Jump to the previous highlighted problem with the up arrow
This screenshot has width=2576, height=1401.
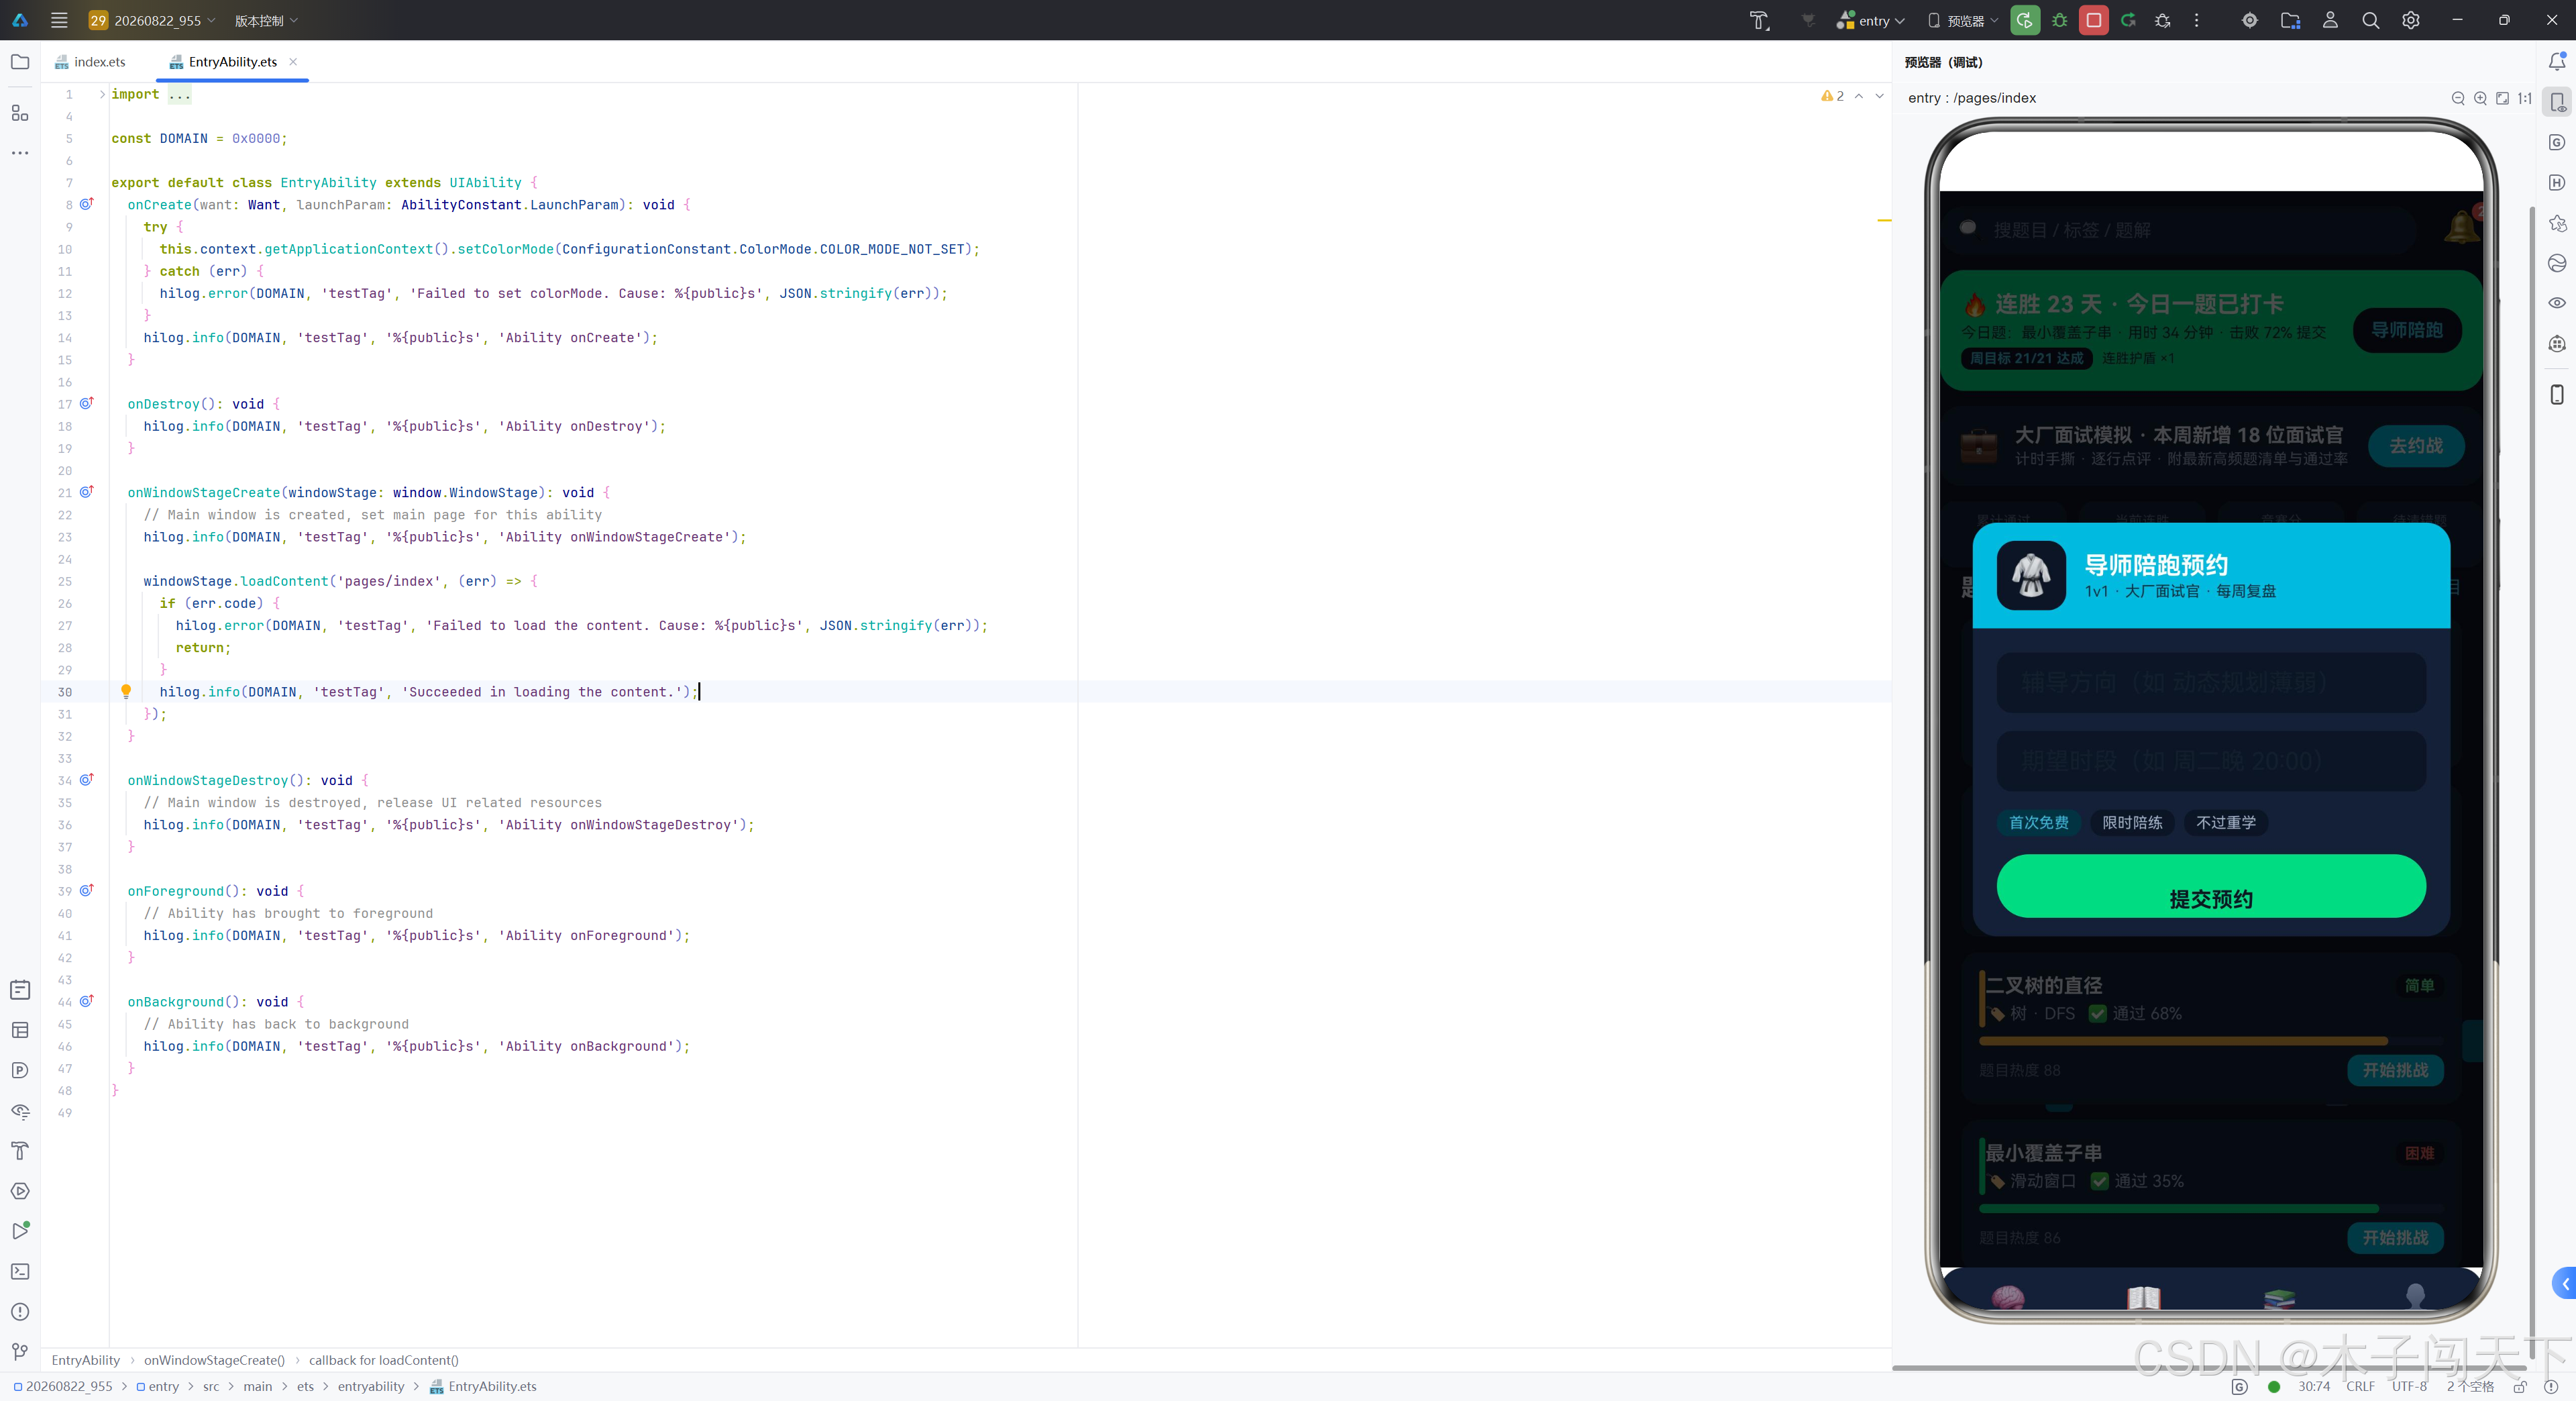[1859, 96]
